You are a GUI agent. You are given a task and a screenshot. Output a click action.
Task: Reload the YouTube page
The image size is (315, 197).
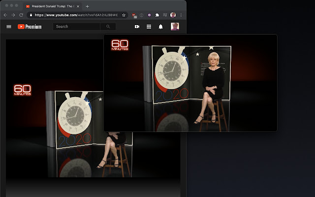click(x=21, y=15)
